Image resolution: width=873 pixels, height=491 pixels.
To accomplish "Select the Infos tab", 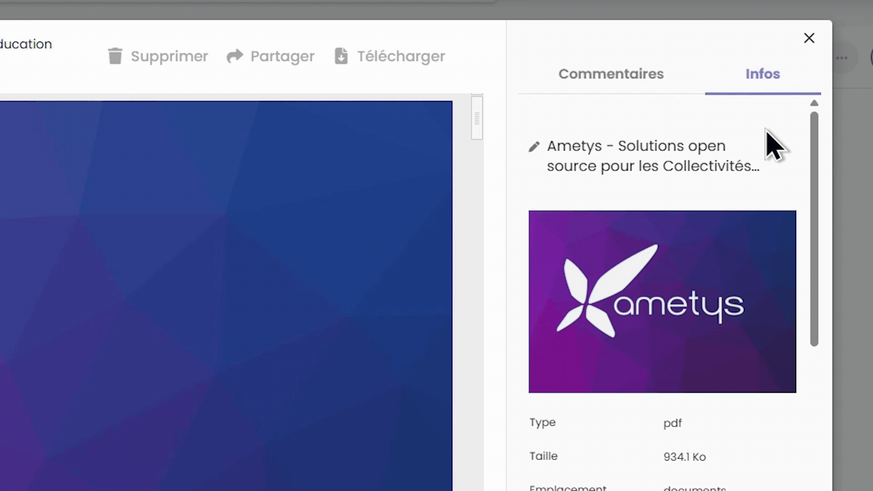I will [x=763, y=74].
